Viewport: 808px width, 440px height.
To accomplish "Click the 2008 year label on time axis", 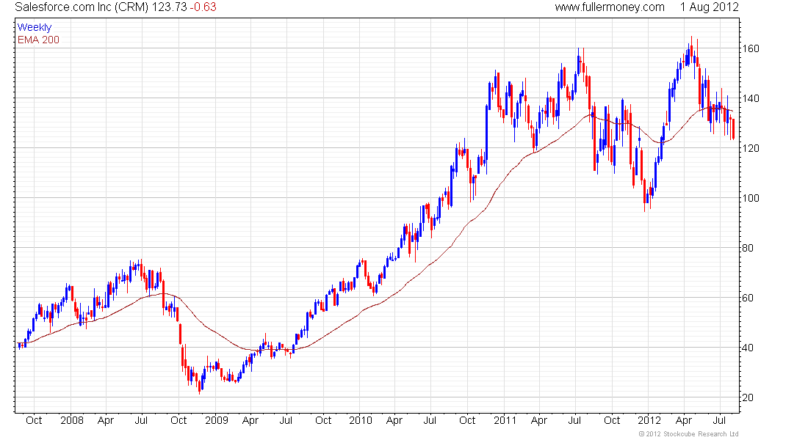I will point(72,420).
